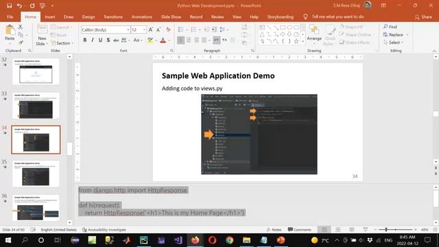439x247 pixels.
Task: Open Chrome from taskbar
Action: [x=230, y=240]
